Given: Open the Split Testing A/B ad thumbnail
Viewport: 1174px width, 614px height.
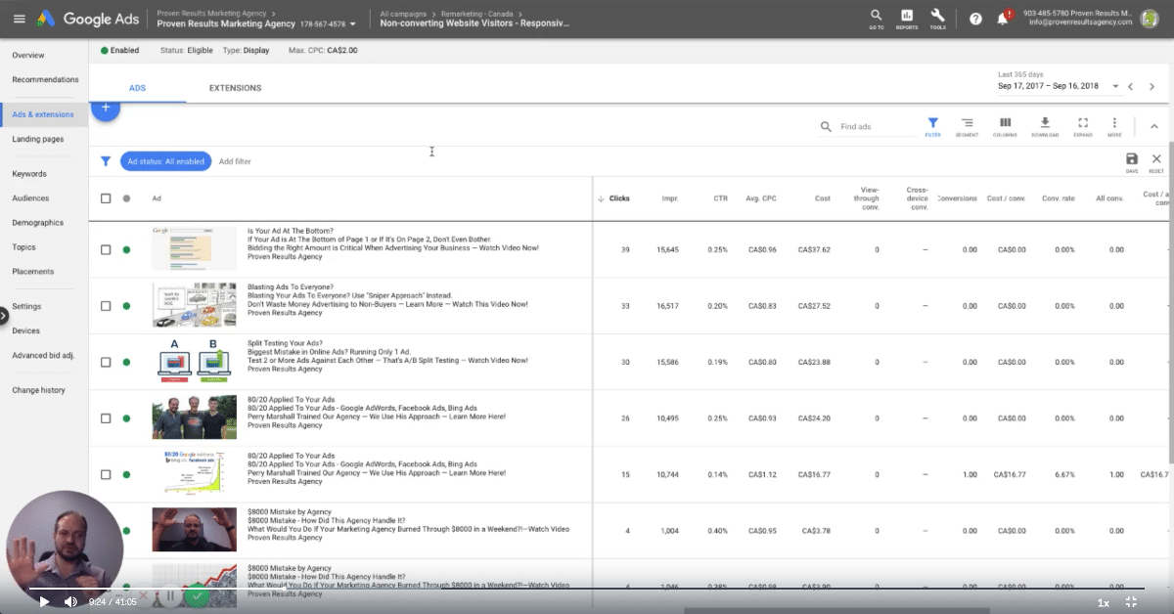Looking at the screenshot, I should click(194, 362).
